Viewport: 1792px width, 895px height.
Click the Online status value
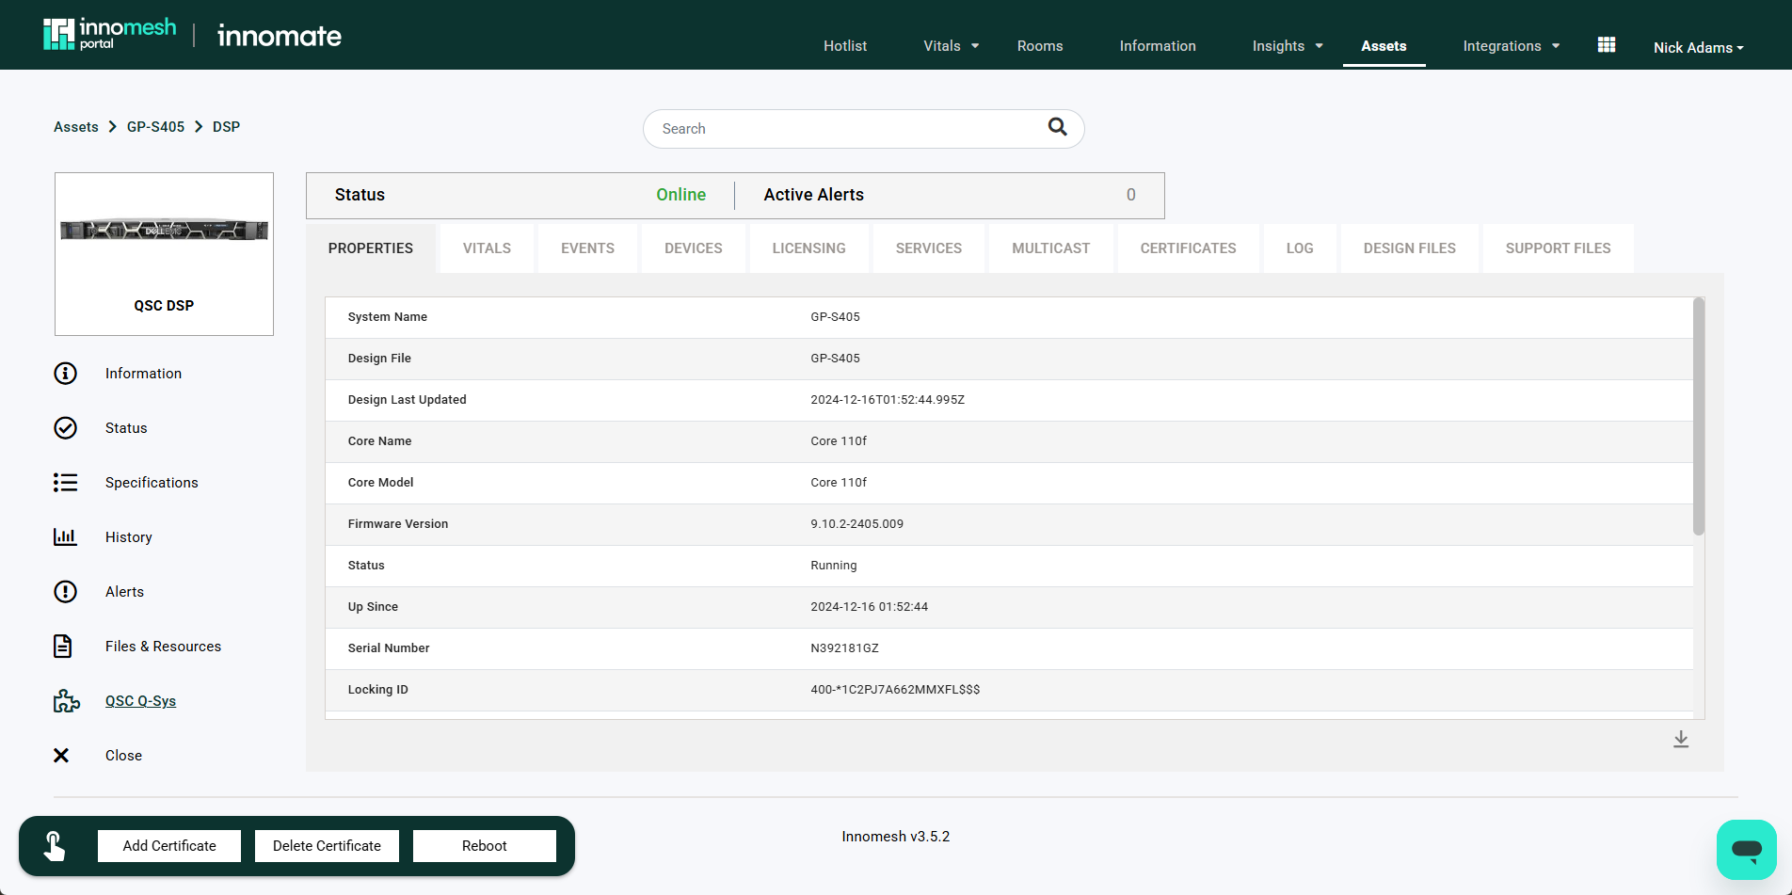[680, 195]
